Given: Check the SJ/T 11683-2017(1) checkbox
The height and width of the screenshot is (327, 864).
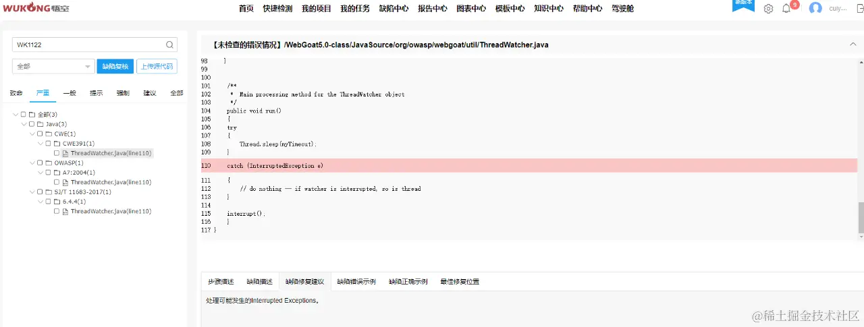Looking at the screenshot, I should [x=40, y=191].
